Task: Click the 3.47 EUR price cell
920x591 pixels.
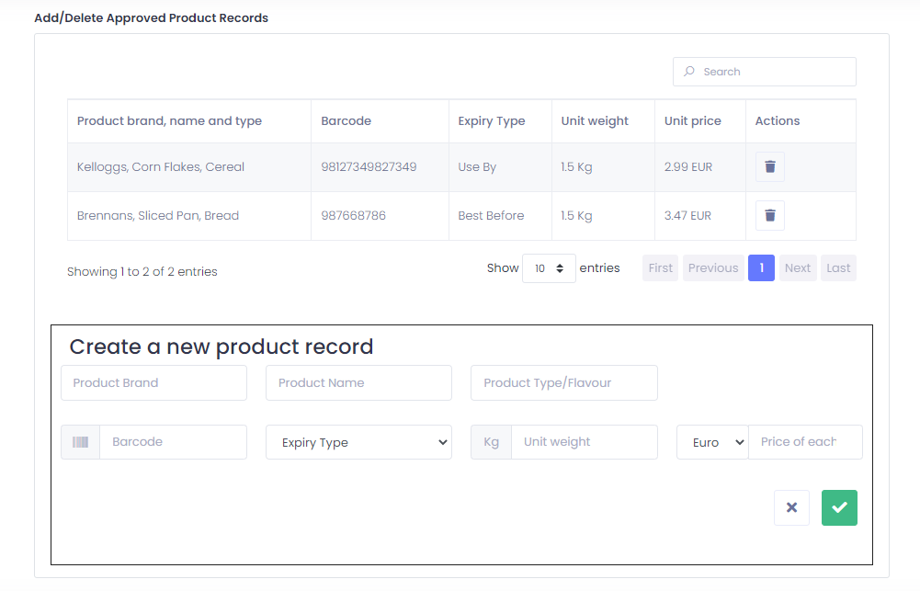Action: click(x=700, y=216)
